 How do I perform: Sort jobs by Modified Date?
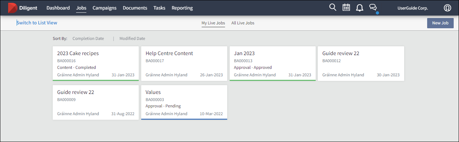tap(132, 39)
